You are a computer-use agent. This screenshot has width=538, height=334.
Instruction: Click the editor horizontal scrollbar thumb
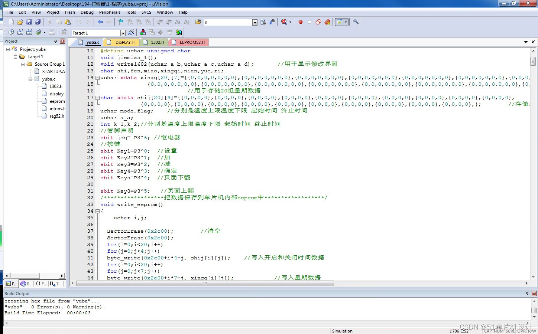[x=205, y=283]
